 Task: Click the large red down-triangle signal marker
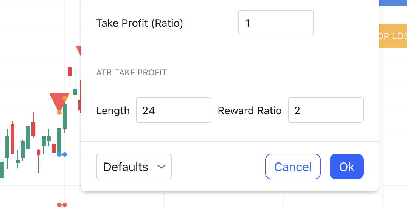pos(59,100)
